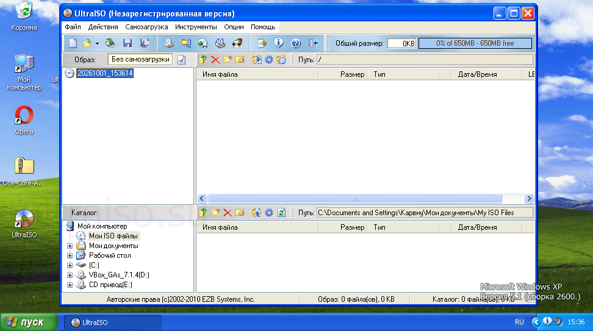Viewport: 593px width, 331px height.
Task: Expand the Рабочий стол tree node
Action: click(x=70, y=256)
